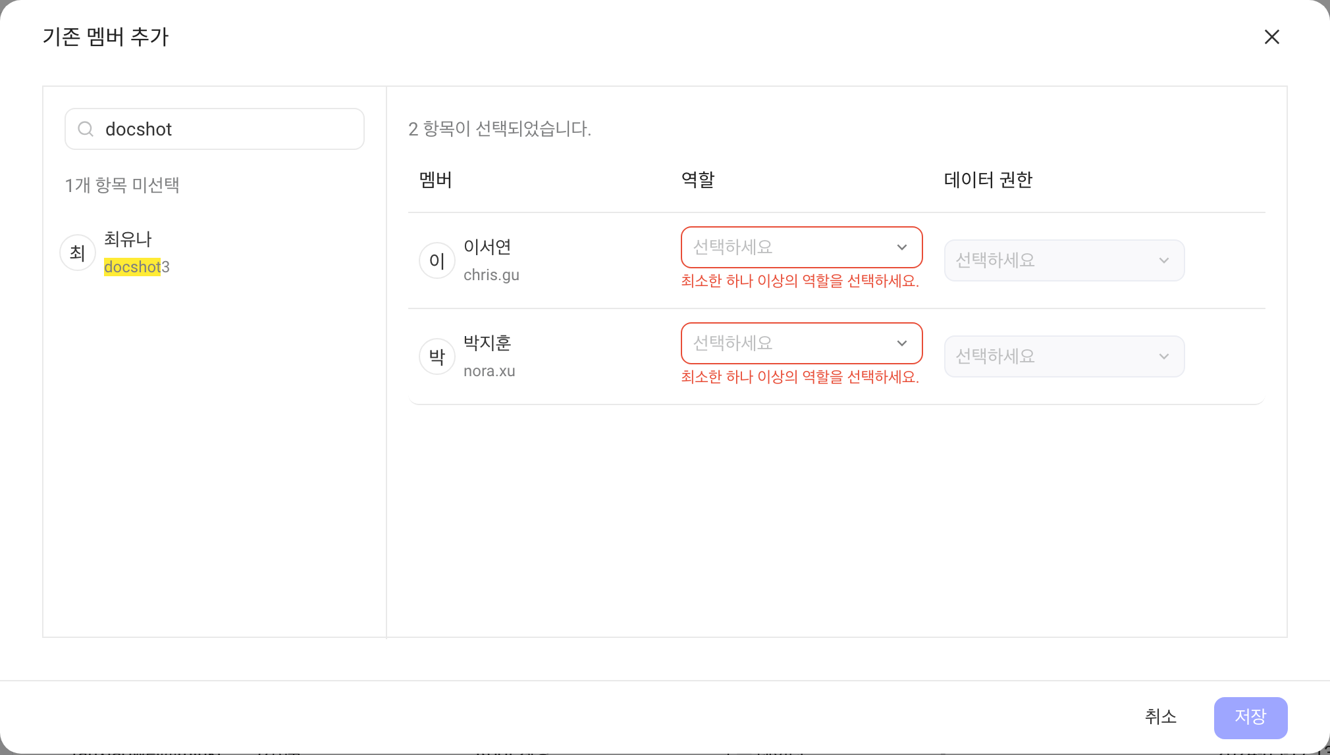Close the 기존 멤버 추가 dialog
The width and height of the screenshot is (1330, 755).
(1271, 37)
